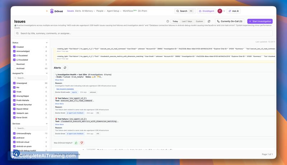Click the Start Investigation button
The width and height of the screenshot is (287, 165).
click(x=260, y=21)
